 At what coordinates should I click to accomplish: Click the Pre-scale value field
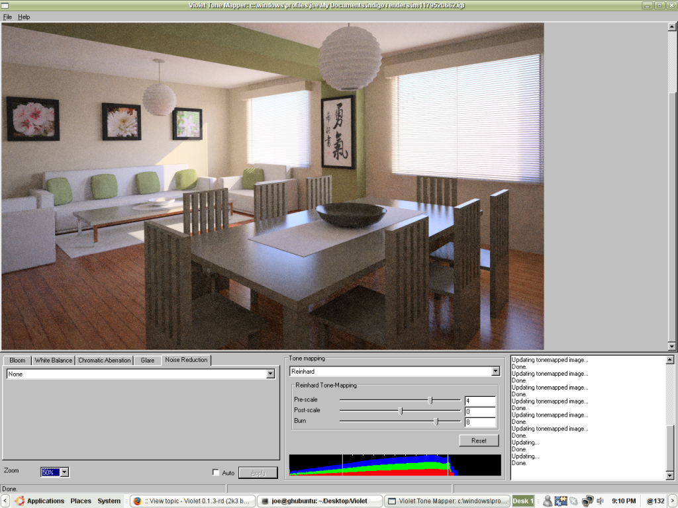(480, 401)
